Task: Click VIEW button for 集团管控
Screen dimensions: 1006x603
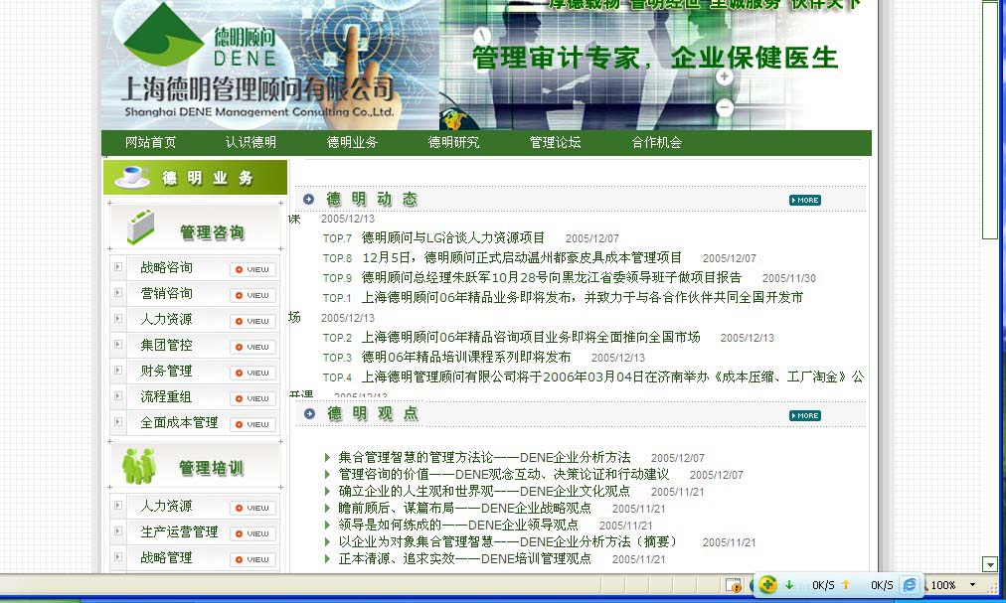Action: (x=252, y=347)
